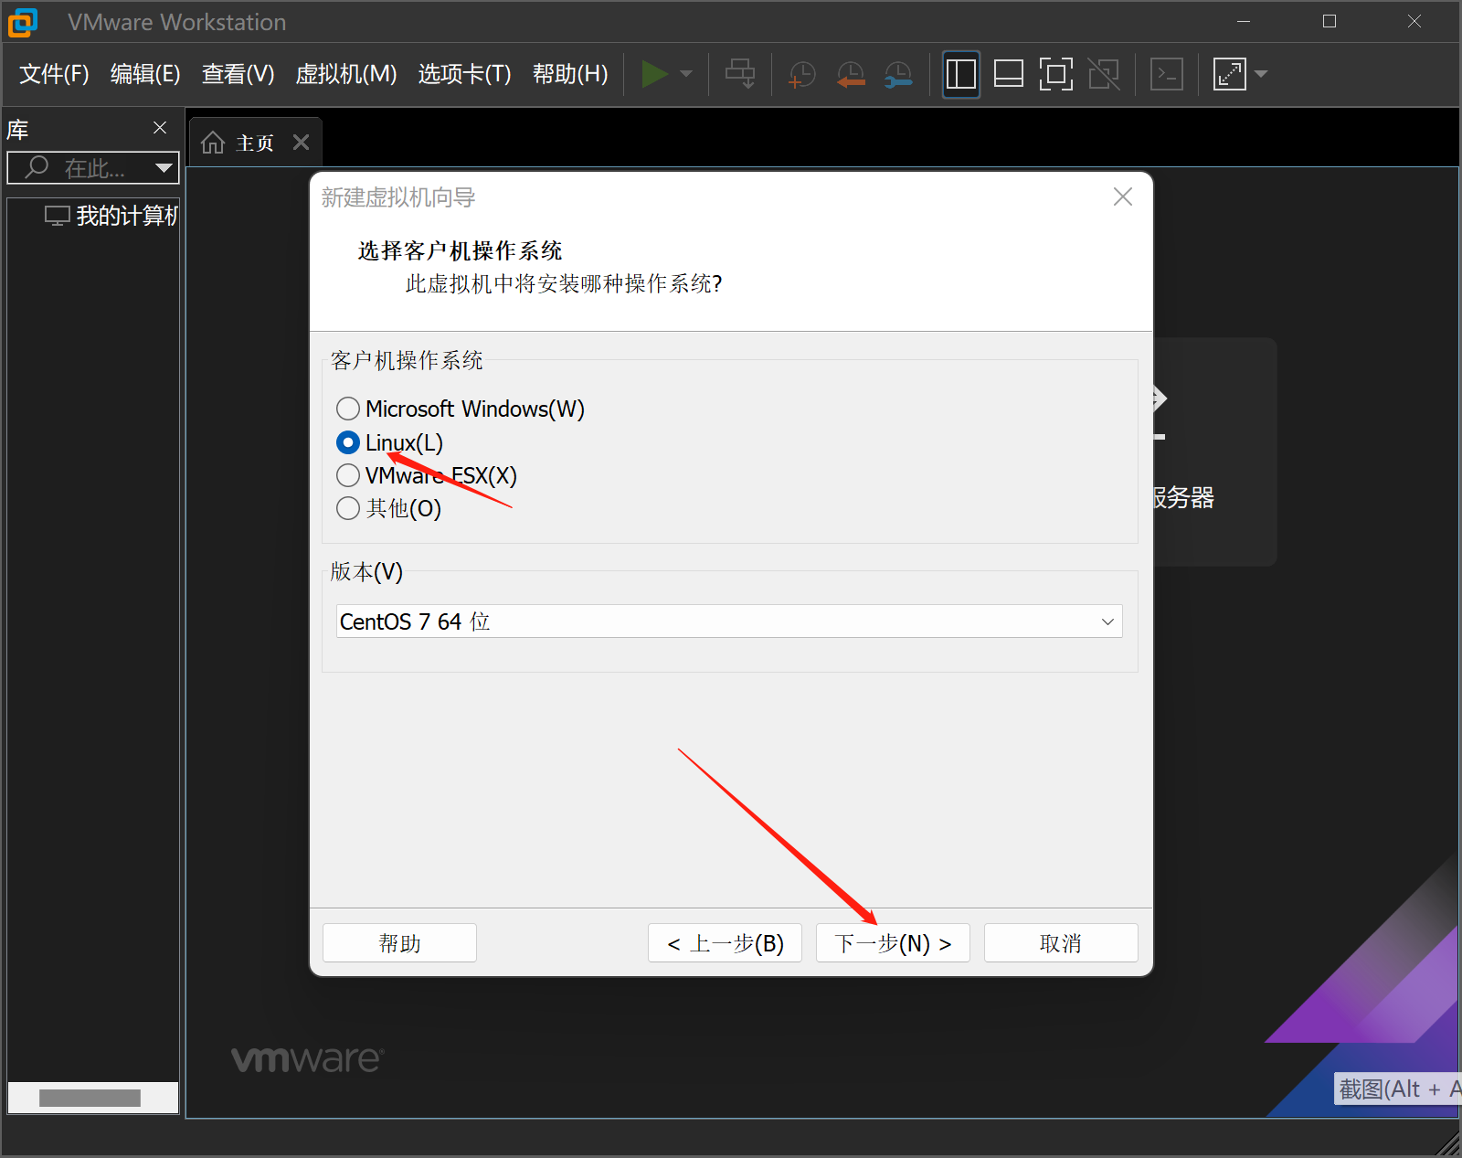Click the 帮助 button in wizard
This screenshot has width=1462, height=1158.
(399, 943)
